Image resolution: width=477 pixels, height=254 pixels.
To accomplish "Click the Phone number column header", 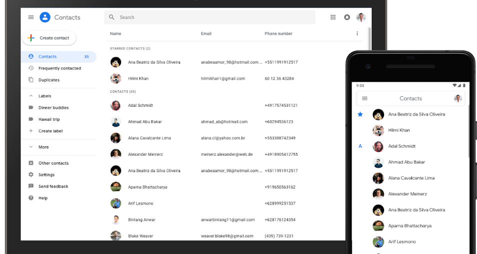I will tap(278, 34).
